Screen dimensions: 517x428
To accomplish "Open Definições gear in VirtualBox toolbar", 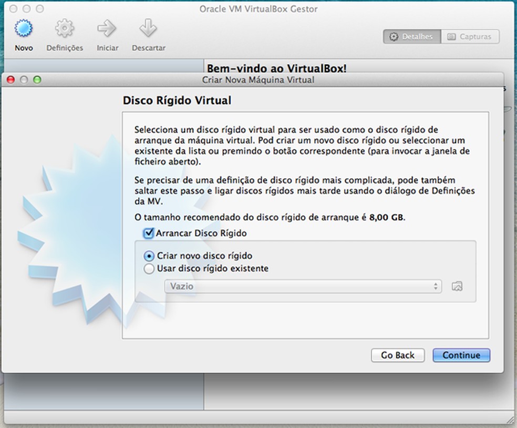I will tap(65, 28).
